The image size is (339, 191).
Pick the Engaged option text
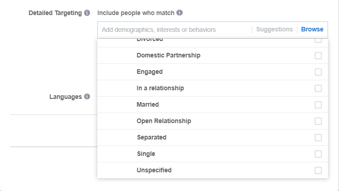[x=149, y=72]
